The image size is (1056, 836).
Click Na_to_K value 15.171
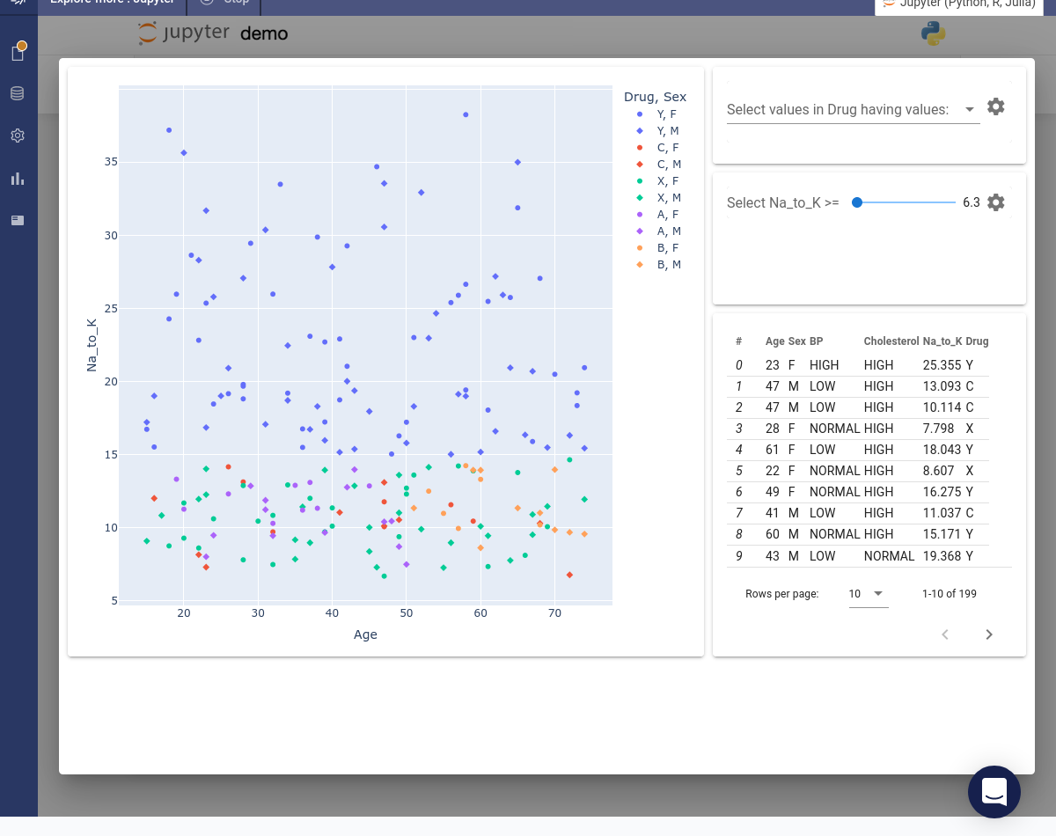[x=942, y=534]
